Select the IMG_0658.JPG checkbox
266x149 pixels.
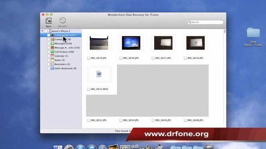(x=121, y=58)
